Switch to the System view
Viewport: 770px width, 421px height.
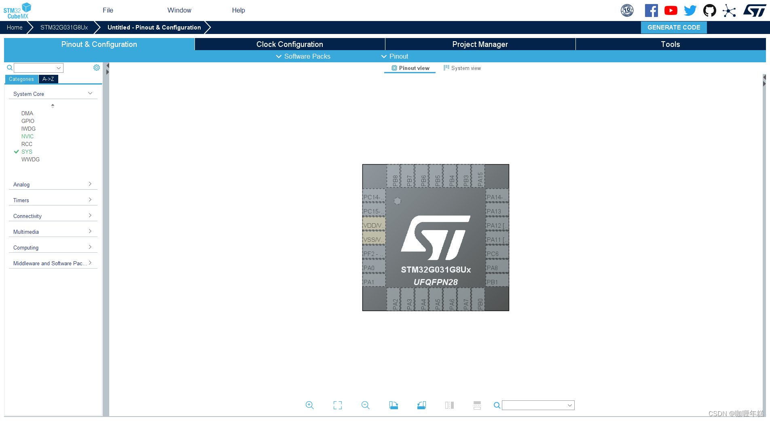462,68
